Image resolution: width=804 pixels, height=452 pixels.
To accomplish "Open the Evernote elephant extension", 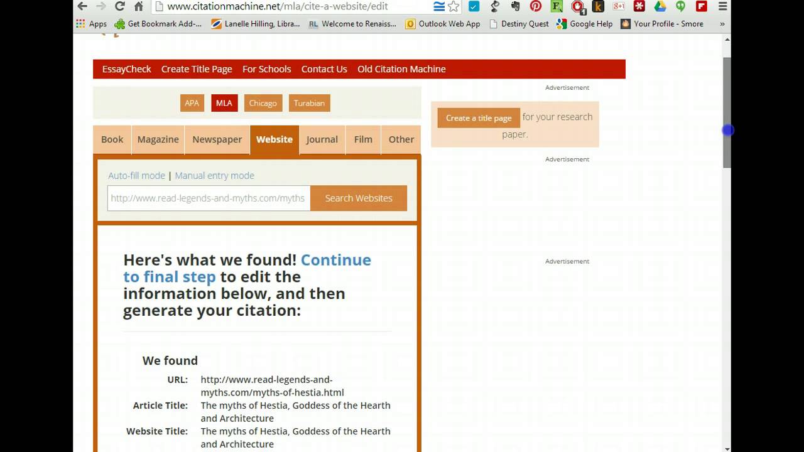I will coord(515,6).
